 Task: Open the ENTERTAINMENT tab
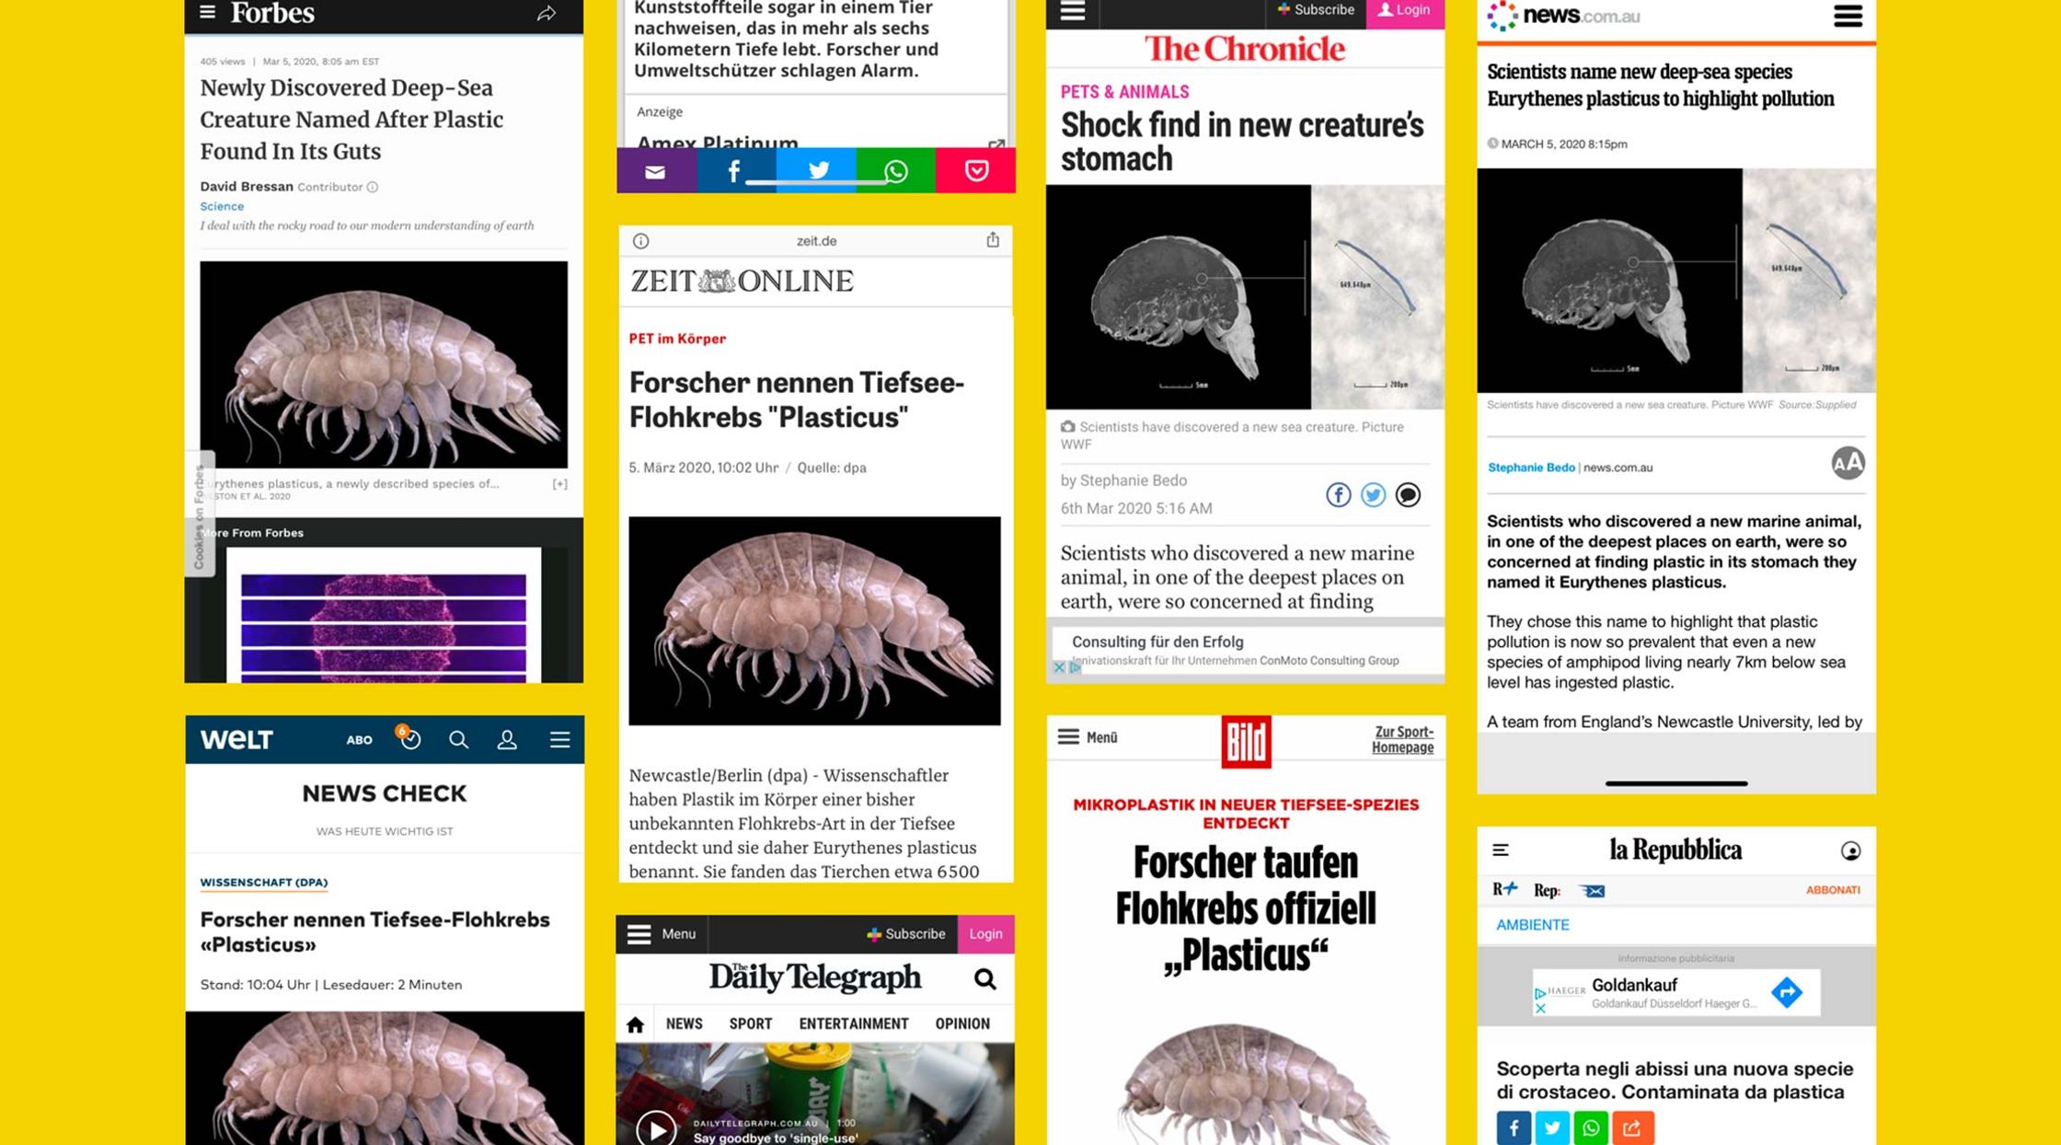[x=854, y=1024]
